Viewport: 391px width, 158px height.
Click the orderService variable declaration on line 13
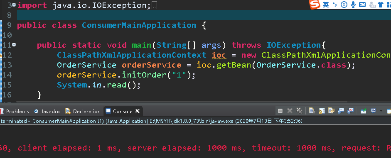coord(151,65)
